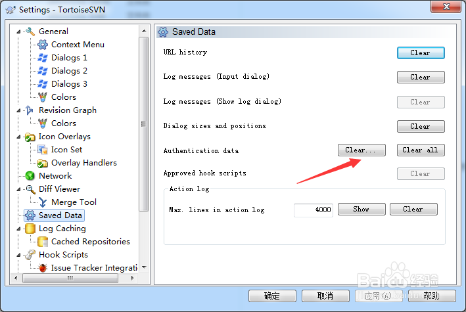Click the "Approved hook scripts" label
The image size is (466, 312).
tap(205, 173)
